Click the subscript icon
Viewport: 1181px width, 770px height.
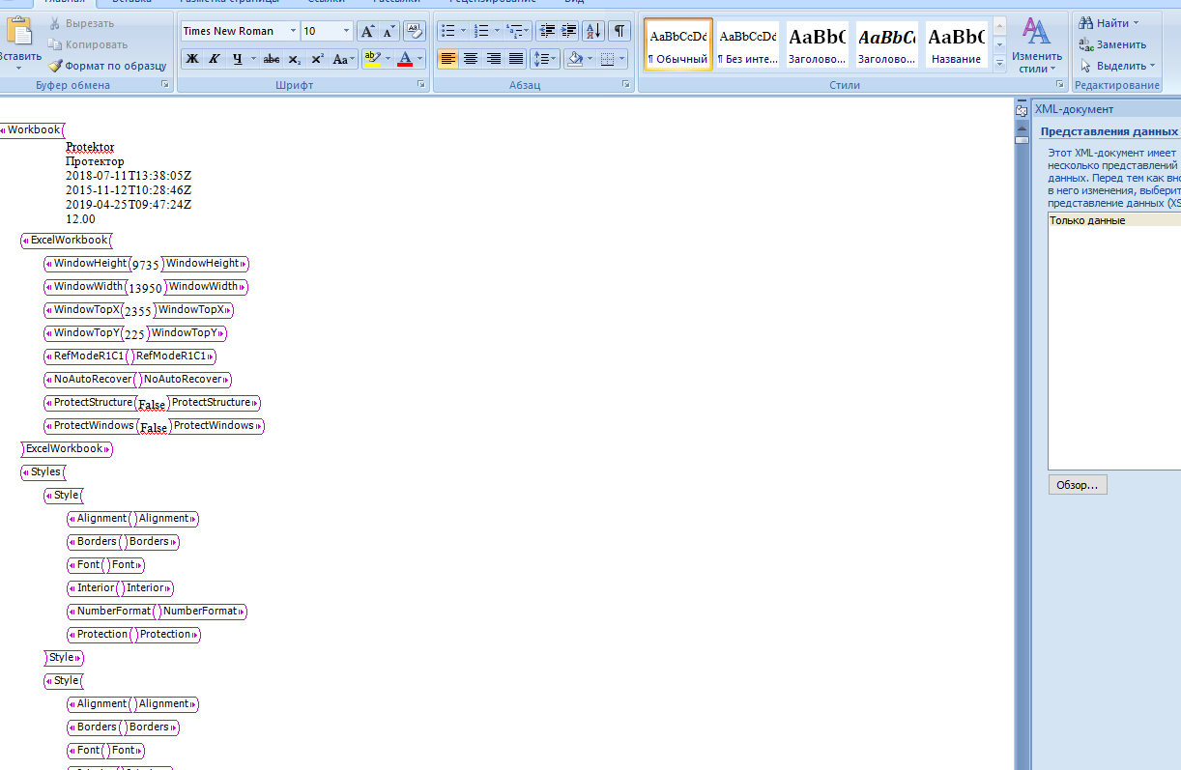point(293,59)
